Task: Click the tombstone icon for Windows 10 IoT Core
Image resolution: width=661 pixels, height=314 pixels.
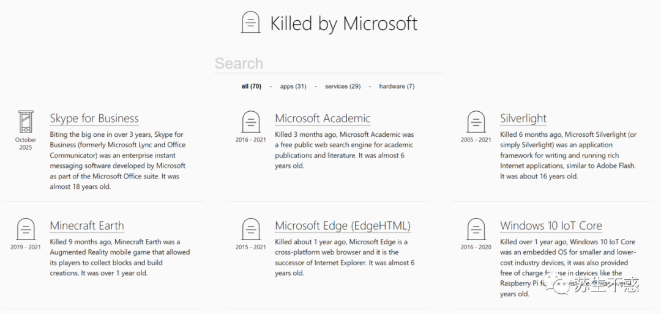Action: tap(476, 230)
